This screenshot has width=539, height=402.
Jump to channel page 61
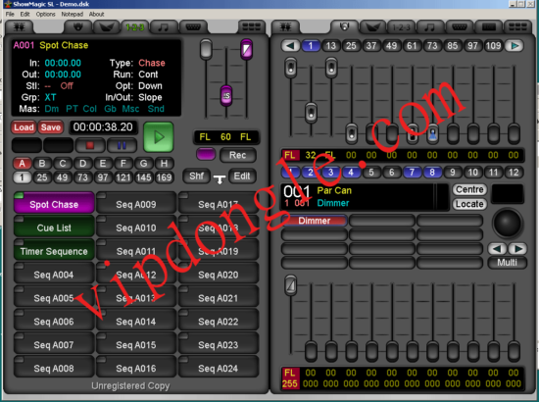[x=412, y=46]
